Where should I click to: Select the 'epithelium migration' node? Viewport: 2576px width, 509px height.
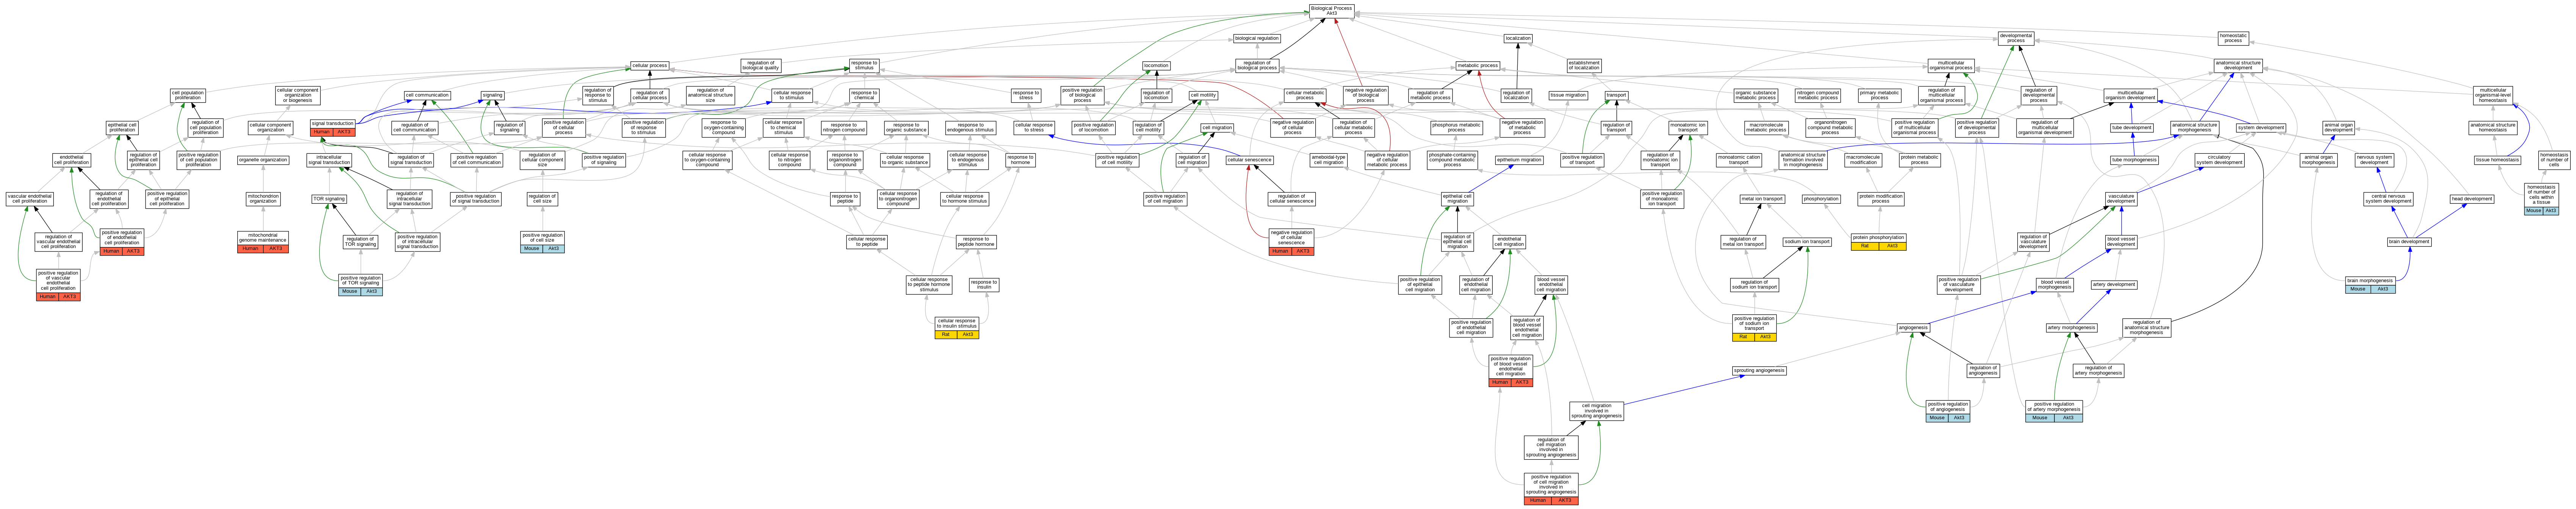(1519, 160)
